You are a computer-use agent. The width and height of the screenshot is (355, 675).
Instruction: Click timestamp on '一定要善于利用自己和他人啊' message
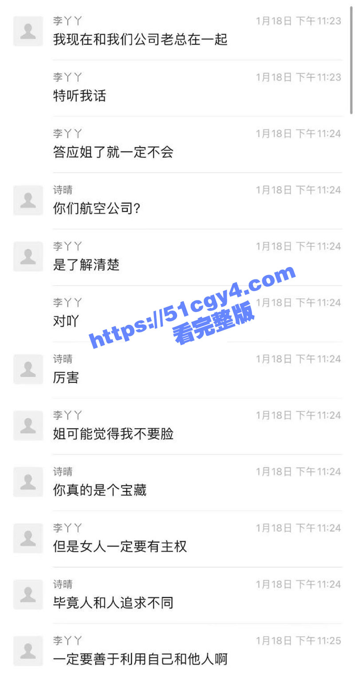coord(299,641)
